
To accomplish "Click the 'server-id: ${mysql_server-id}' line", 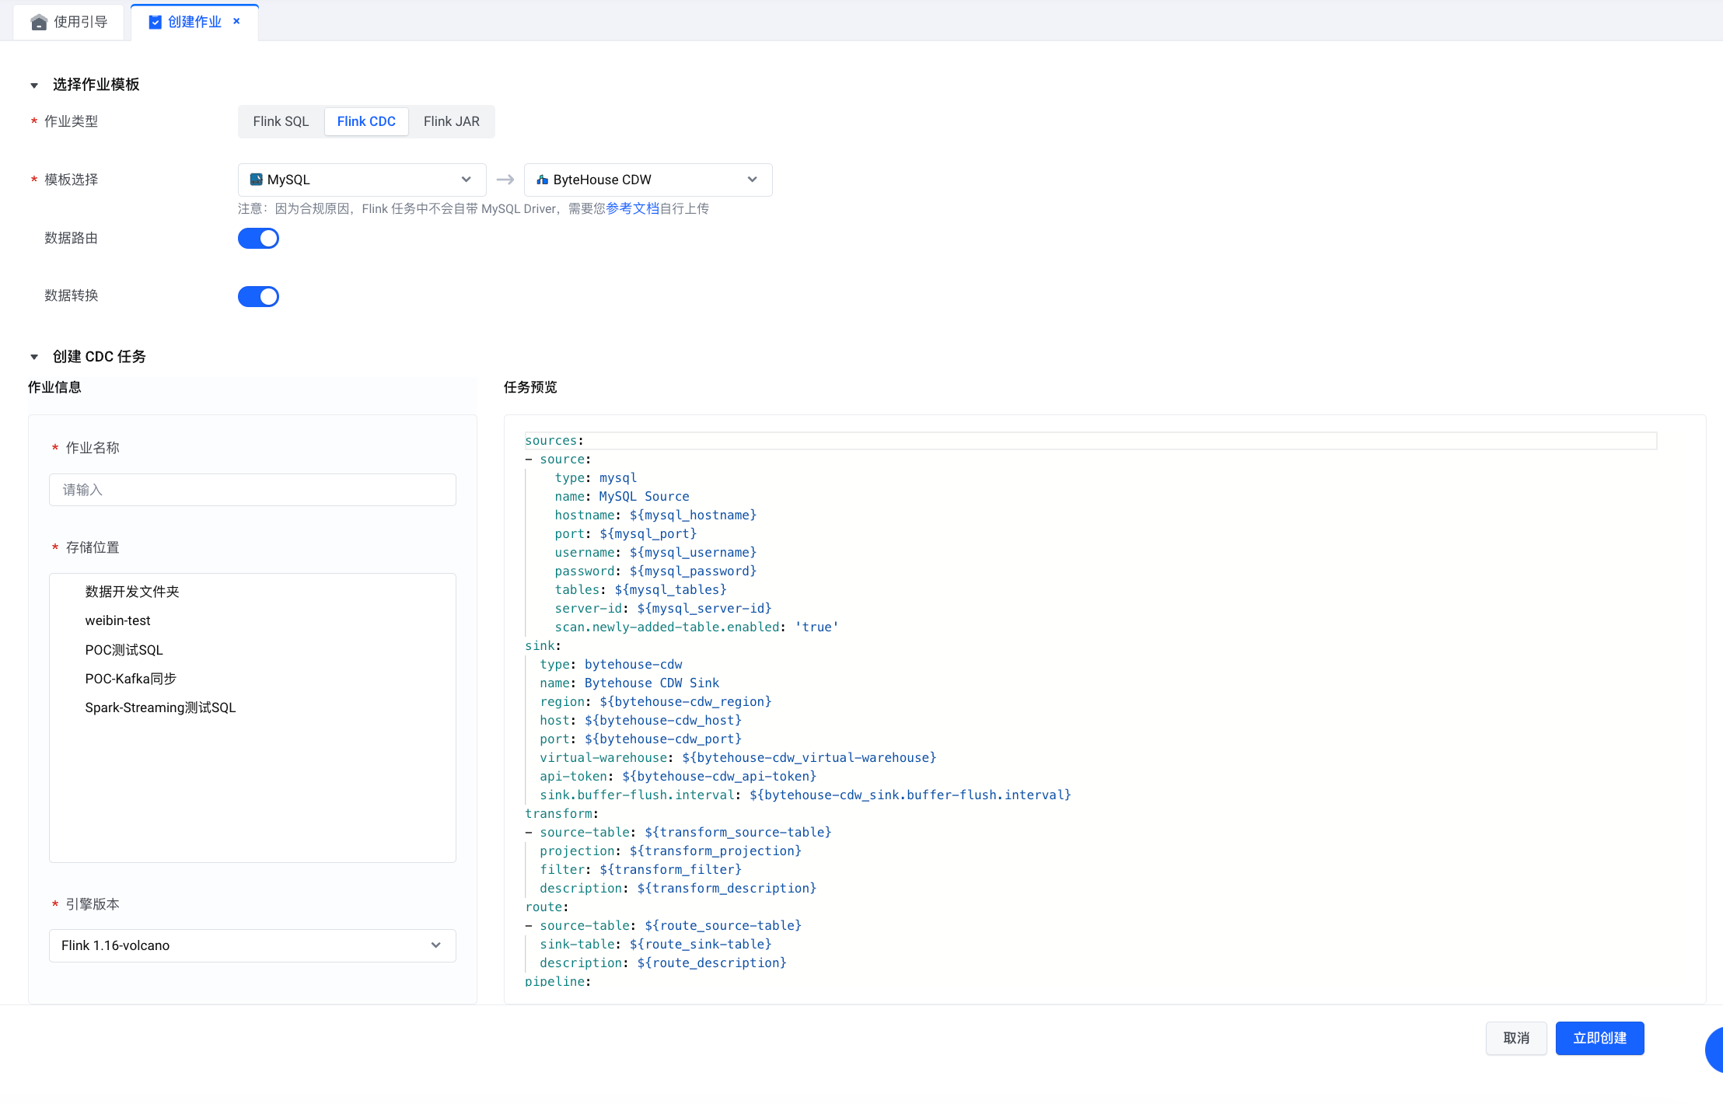I will point(663,609).
